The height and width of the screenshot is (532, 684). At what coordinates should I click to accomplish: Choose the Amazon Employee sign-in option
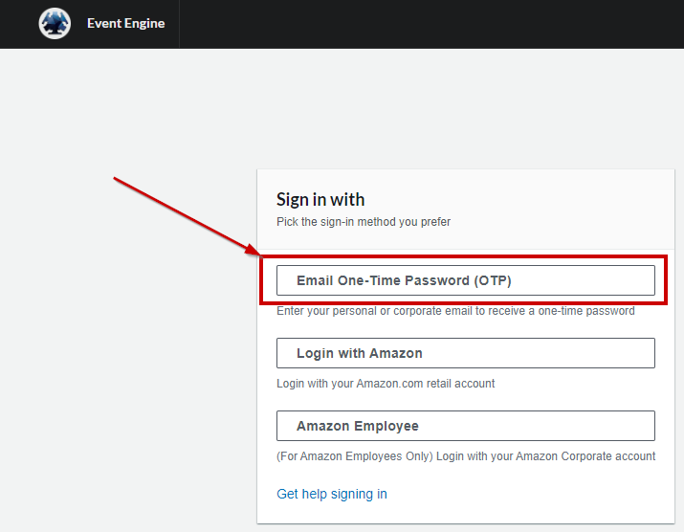[466, 426]
